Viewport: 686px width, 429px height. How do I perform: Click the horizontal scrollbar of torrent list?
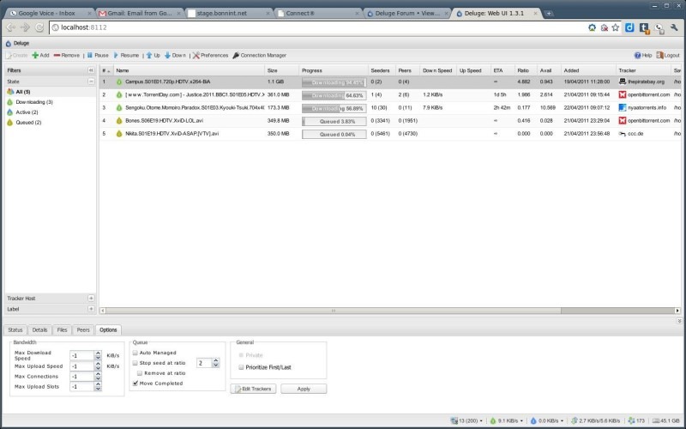click(334, 311)
